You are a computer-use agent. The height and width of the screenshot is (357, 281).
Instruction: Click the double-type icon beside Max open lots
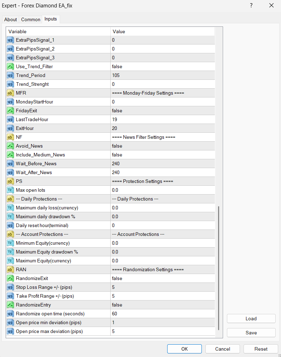[x=10, y=190]
